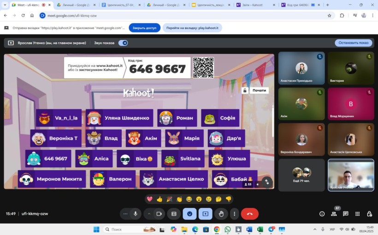378x235 pixels.
Task: Switch the УКР input language indicator
Action: pyautogui.click(x=332, y=229)
